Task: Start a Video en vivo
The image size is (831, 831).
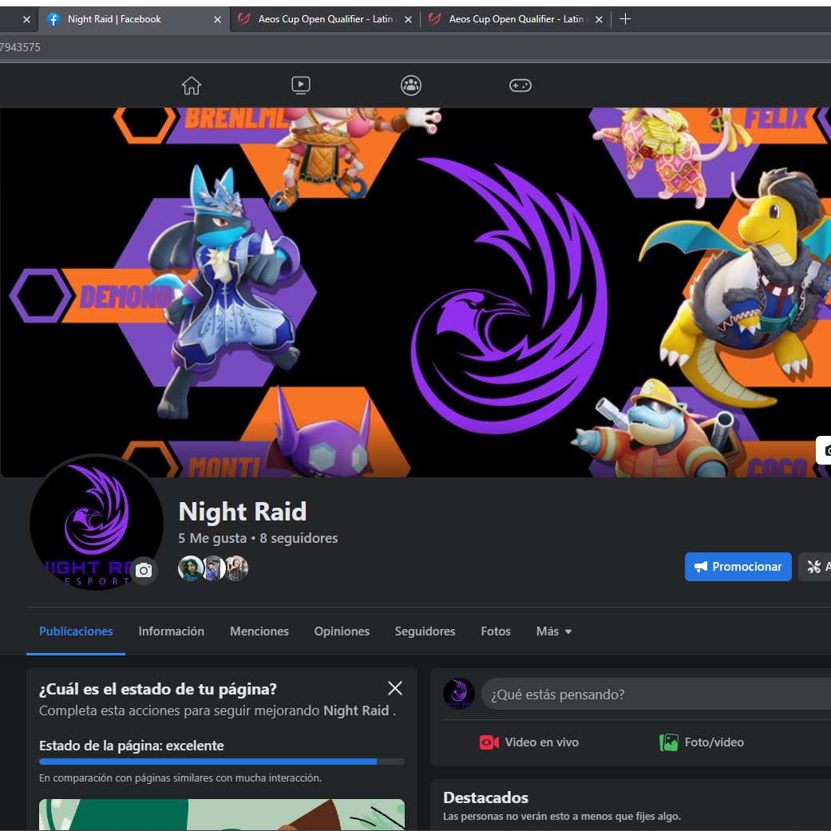Action: pyautogui.click(x=528, y=742)
